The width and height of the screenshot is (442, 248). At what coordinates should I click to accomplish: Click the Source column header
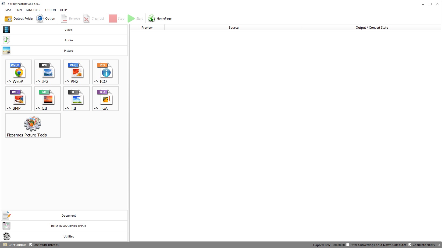pyautogui.click(x=234, y=27)
